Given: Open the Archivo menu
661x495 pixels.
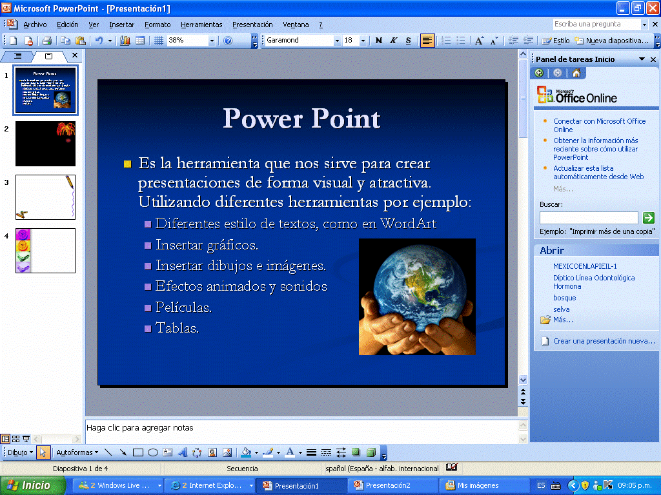Looking at the screenshot, I should click(x=35, y=25).
